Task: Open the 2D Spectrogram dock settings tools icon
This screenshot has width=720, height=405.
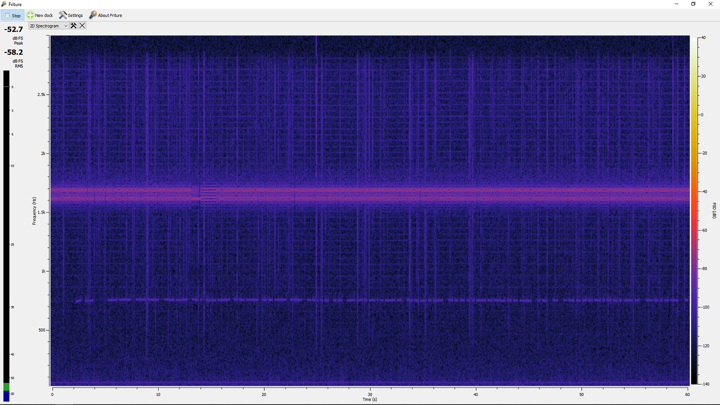Action: (73, 25)
